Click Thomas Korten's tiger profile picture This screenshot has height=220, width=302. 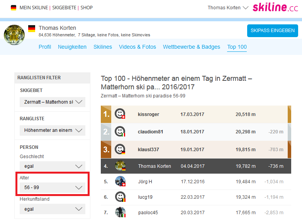pyautogui.click(x=14, y=35)
